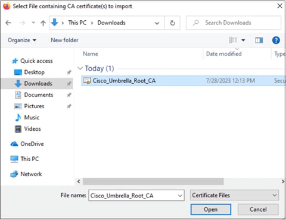Click the pin icon beside Documents
This screenshot has width=286, height=220.
(69, 95)
